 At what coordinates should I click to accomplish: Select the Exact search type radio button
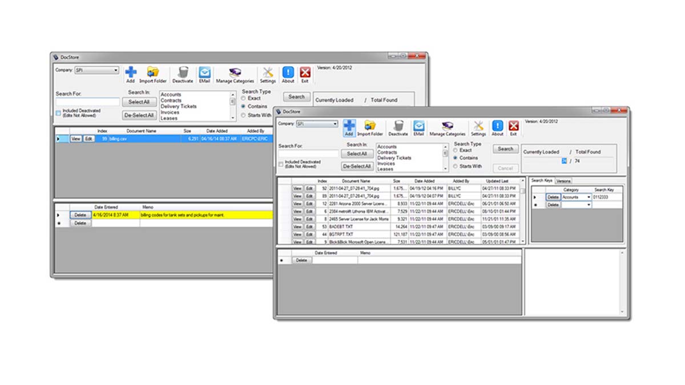pos(457,151)
